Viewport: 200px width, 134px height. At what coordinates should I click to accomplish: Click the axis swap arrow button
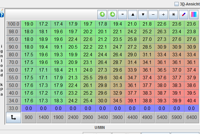[x=14, y=117]
